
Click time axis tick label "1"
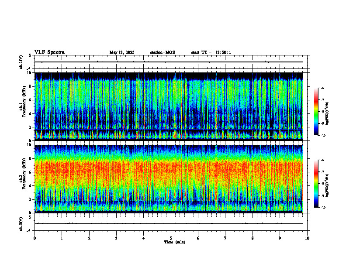click(x=62, y=238)
